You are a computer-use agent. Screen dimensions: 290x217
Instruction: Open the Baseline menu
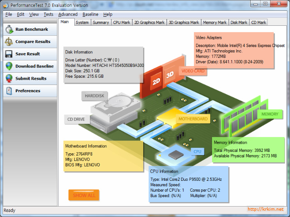(91, 14)
